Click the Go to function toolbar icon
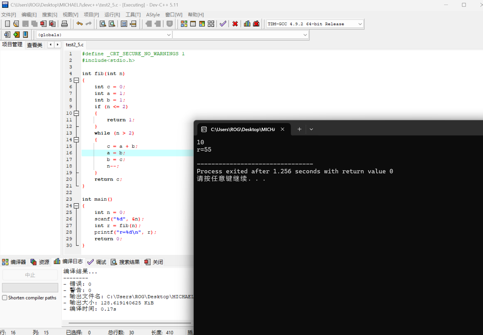 (124, 24)
